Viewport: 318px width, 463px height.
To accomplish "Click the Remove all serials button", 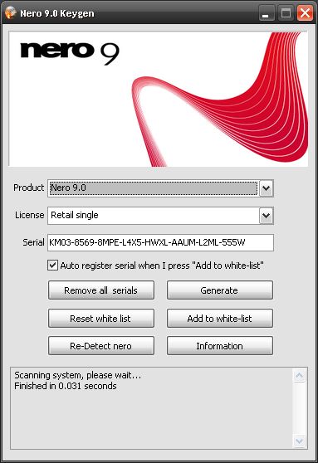I will 101,290.
